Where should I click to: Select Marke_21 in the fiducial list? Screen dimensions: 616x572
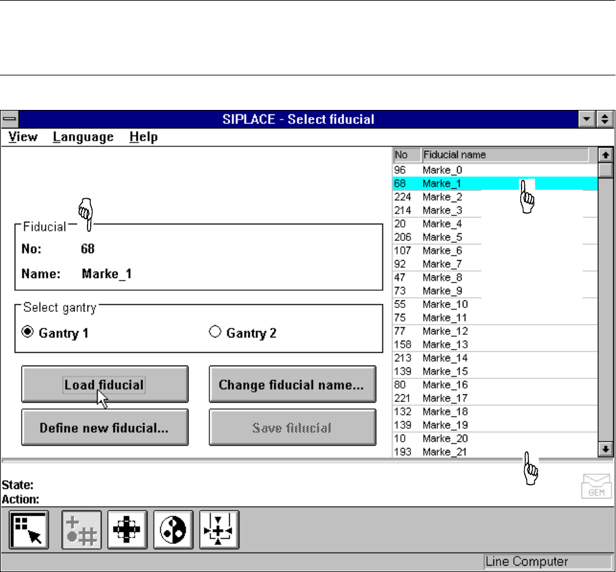[x=495, y=452]
